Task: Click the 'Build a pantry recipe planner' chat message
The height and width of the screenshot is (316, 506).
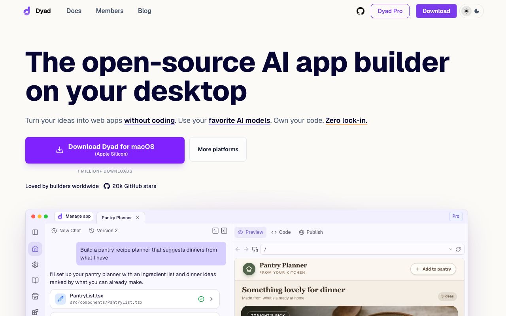Action: [151, 254]
